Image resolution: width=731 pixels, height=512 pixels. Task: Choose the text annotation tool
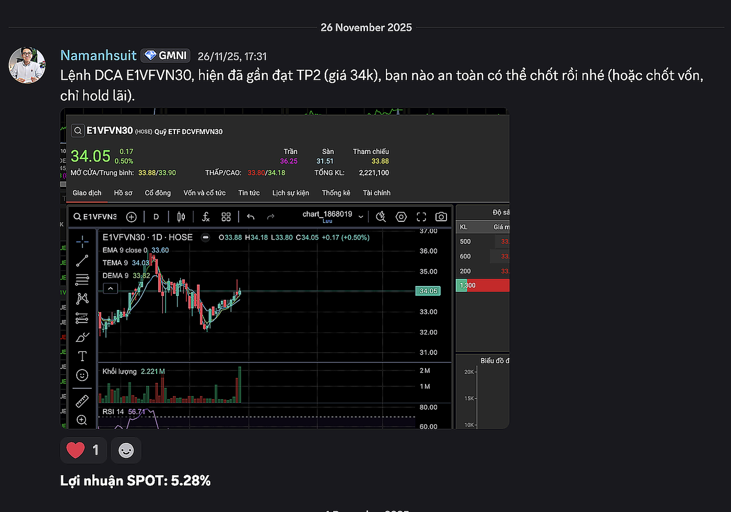82,356
